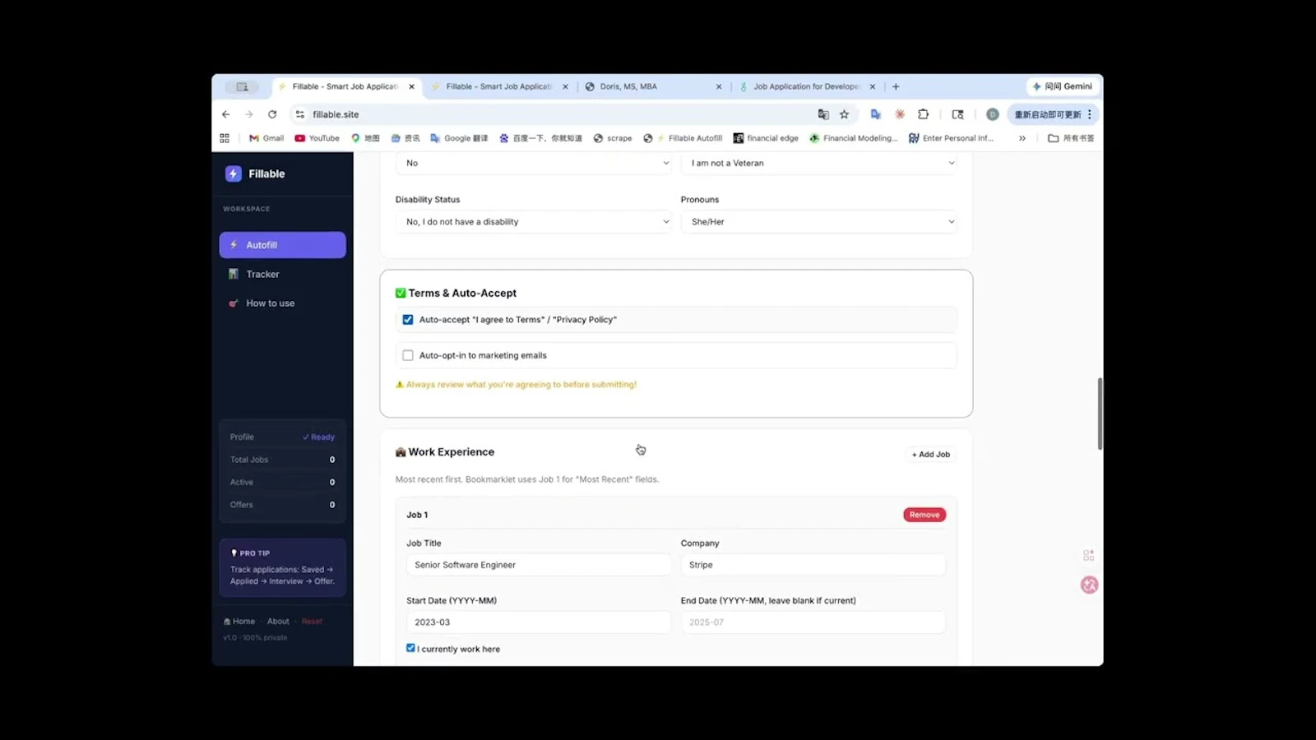Show more bookmarks with the double chevron
This screenshot has height=740, width=1316.
tap(1022, 138)
